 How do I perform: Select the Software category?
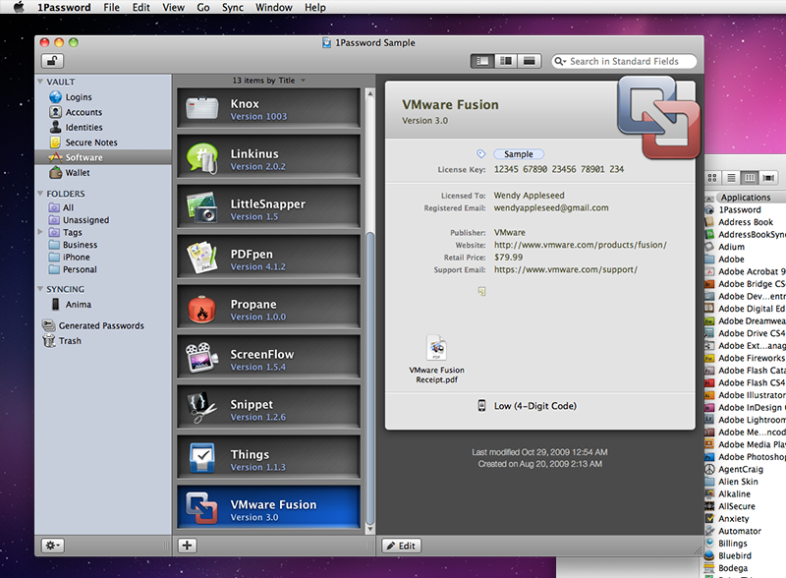pos(103,157)
